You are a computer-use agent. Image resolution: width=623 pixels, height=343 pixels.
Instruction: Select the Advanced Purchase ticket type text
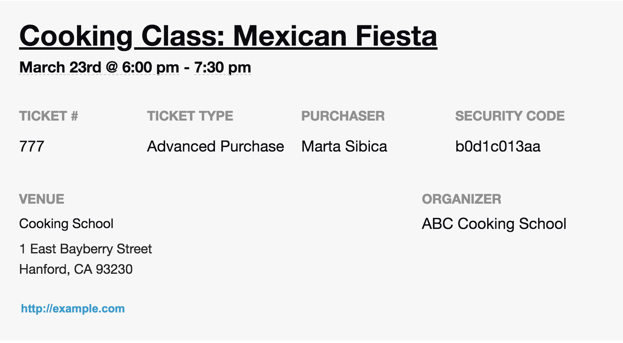point(215,146)
